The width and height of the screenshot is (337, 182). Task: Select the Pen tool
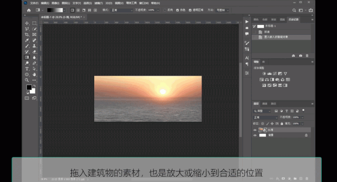click(34, 63)
